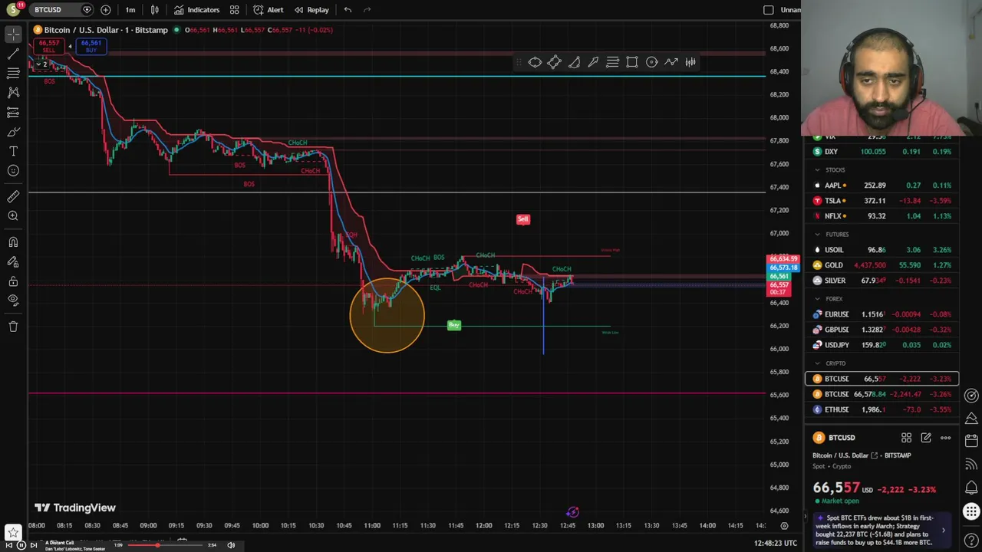Create an Alert from top toolbar

coord(269,10)
